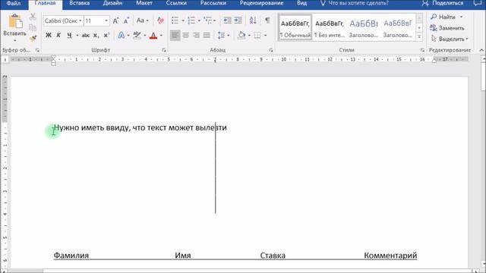Clear all formatting with the eraser icon
Screen dimensions: 486x273
[x=160, y=20]
